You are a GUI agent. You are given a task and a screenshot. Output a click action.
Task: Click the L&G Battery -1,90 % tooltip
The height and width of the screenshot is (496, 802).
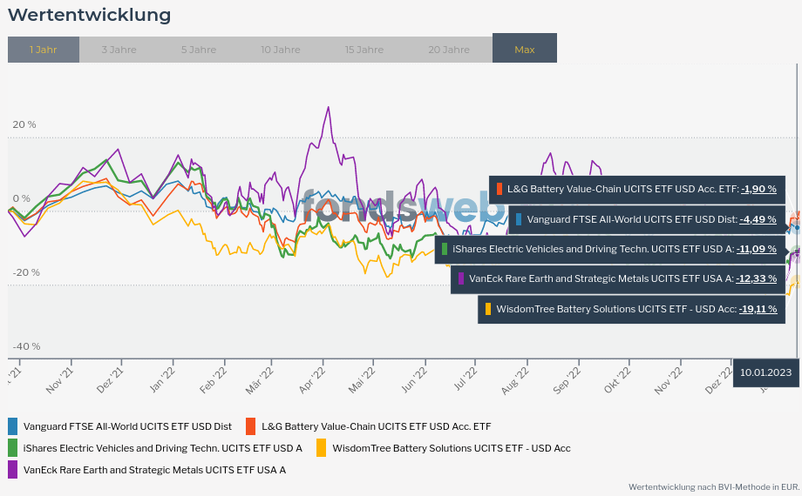636,189
